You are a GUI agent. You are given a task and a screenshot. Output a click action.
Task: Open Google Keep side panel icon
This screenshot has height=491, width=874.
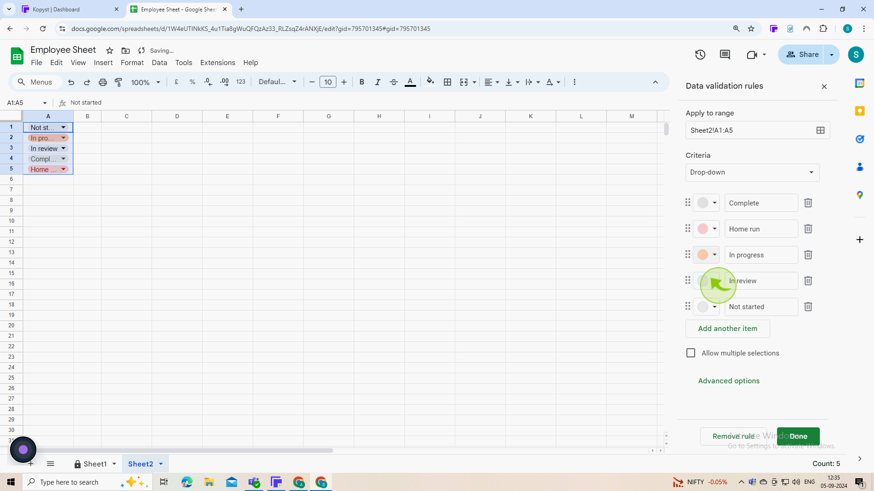pyautogui.click(x=859, y=111)
